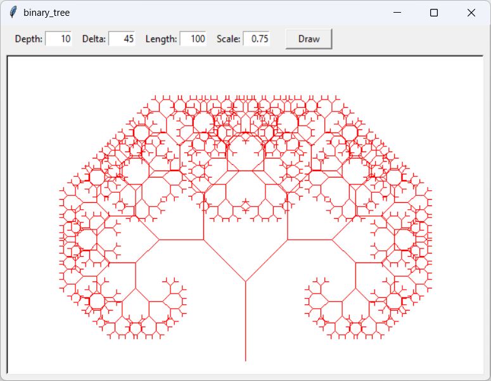Edit the Scale entry showing 0.75
The width and height of the screenshot is (491, 381).
point(257,39)
